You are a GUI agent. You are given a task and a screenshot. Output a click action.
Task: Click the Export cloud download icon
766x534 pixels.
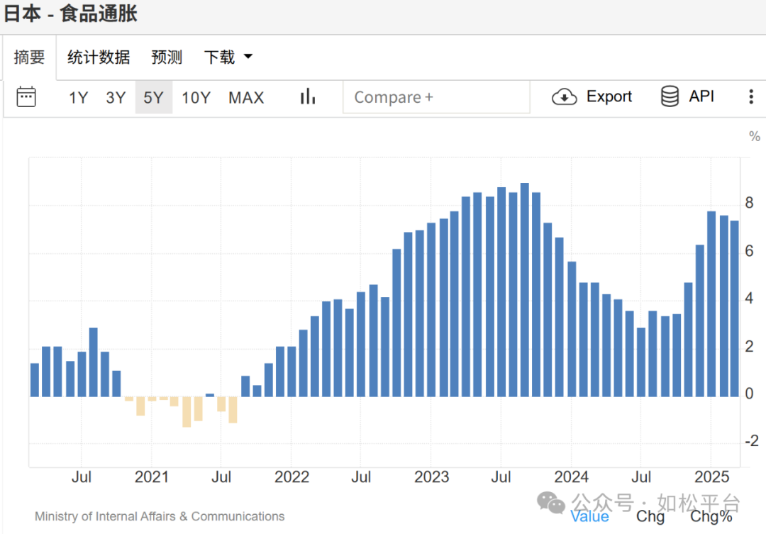click(x=565, y=97)
